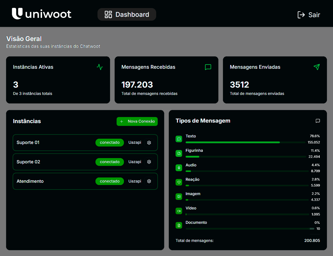Click the chat bubble icon on Mensagens Recebidas card
The width and height of the screenshot is (333, 256).
click(208, 67)
